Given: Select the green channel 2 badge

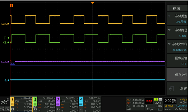Looking at the screenshot, I should (35, 99).
